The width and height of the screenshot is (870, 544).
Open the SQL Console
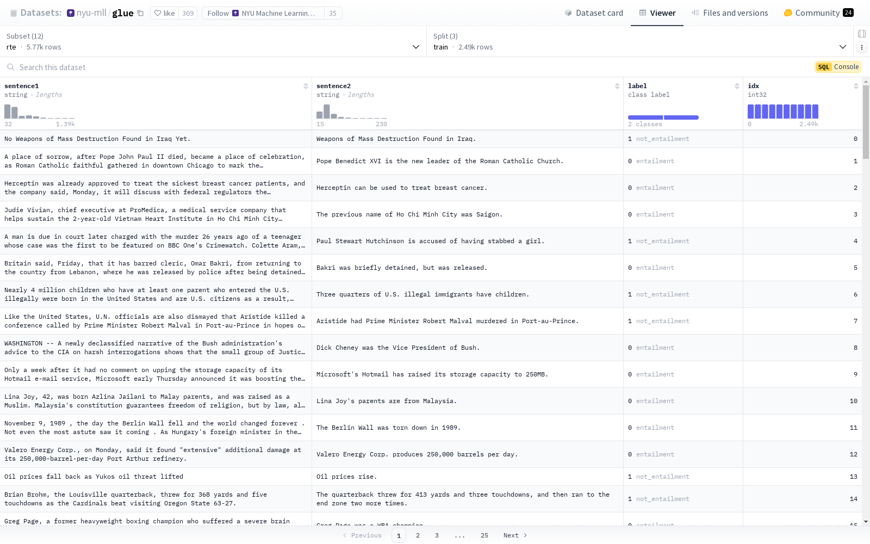pos(838,67)
